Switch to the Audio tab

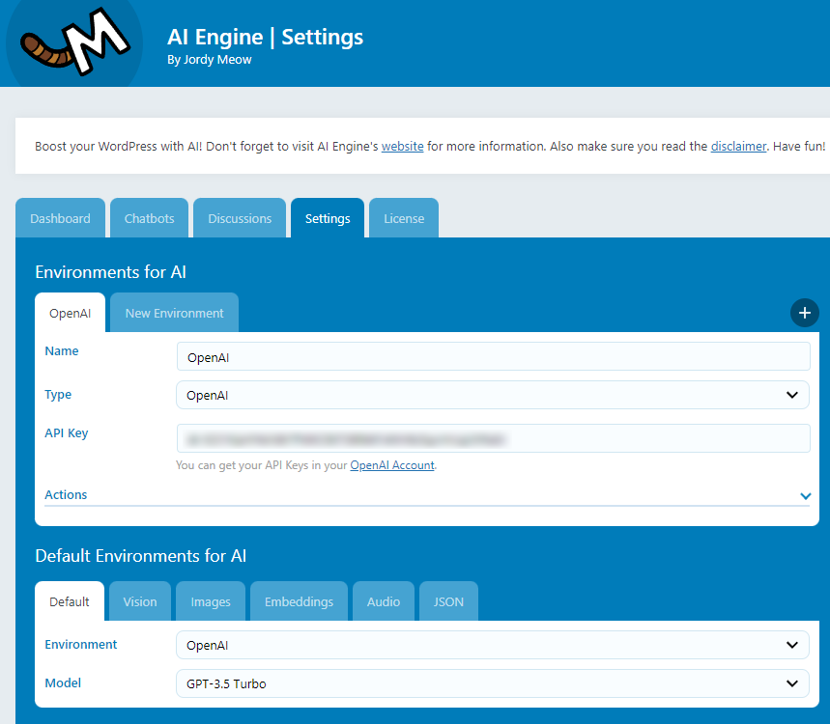pos(384,601)
